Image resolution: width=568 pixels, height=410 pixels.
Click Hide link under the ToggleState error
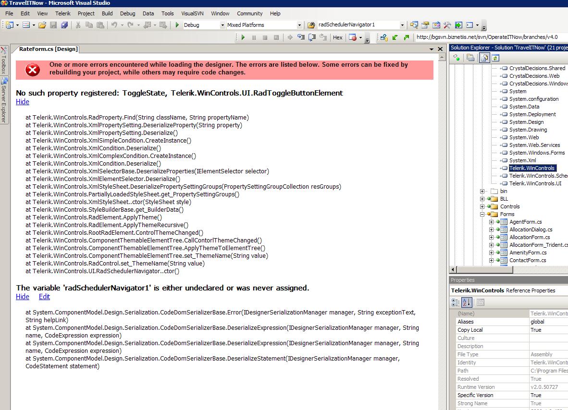pyautogui.click(x=23, y=102)
